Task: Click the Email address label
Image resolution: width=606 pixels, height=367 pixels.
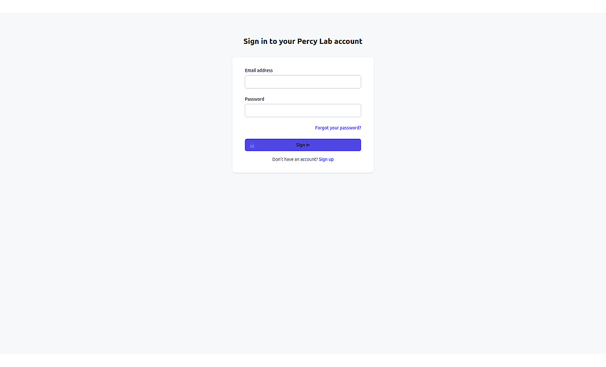Action: coord(259,70)
